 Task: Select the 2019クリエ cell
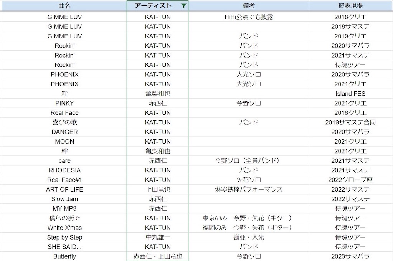350,36
